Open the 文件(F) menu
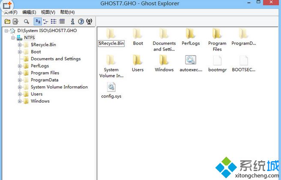Screen dimensions: 281x180 pyautogui.click(x=11, y=12)
